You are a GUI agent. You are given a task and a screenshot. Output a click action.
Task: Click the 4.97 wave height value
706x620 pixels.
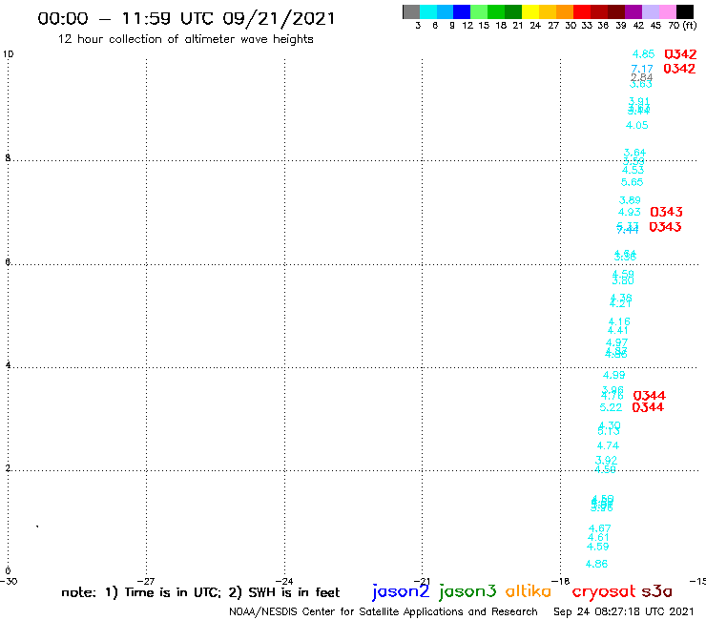[617, 343]
